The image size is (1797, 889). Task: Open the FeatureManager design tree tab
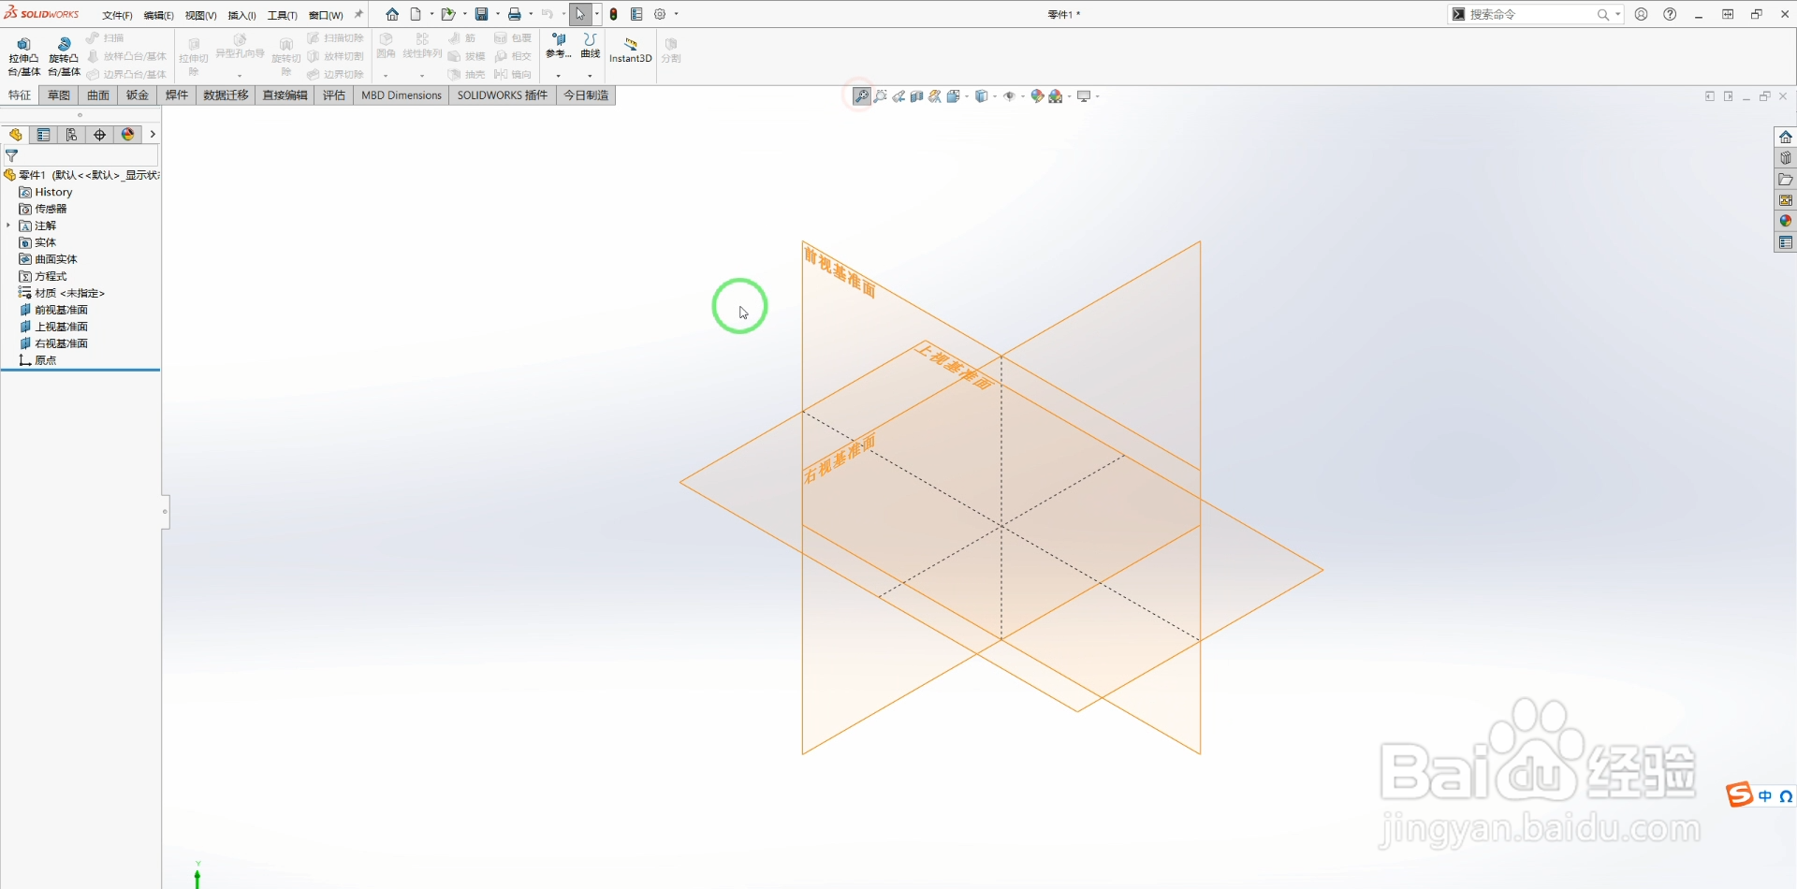tap(16, 135)
